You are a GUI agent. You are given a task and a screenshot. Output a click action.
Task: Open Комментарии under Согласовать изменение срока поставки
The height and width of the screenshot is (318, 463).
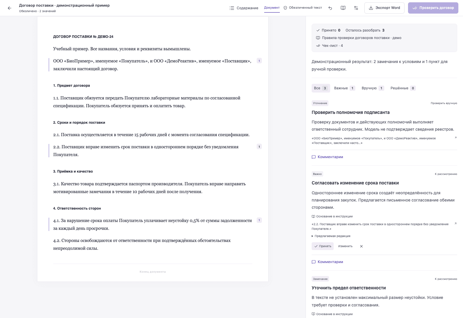pos(327,262)
